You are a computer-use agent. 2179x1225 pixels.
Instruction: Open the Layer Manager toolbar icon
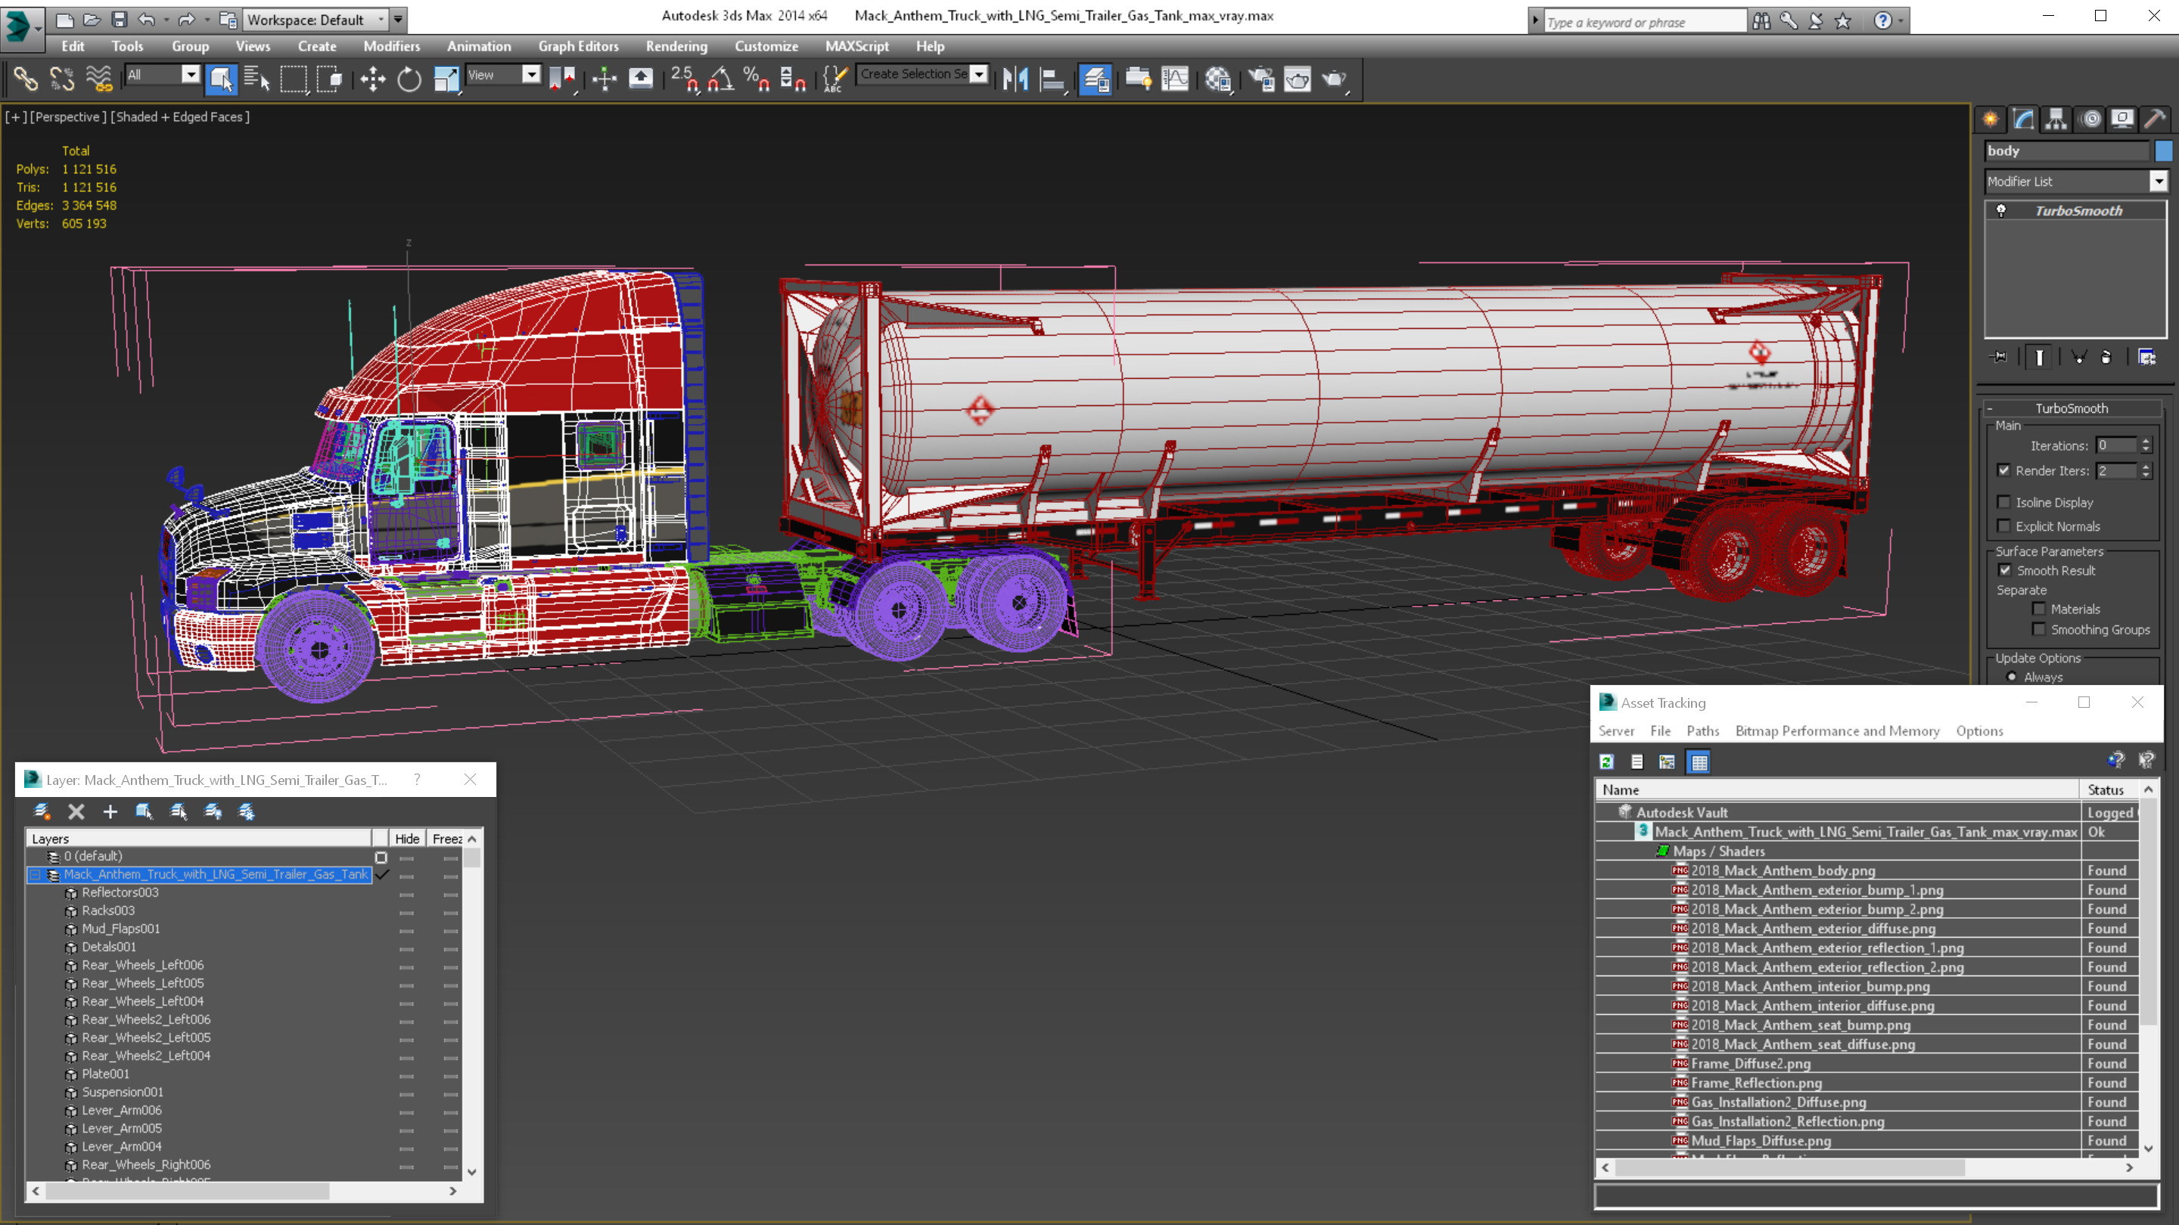click(1096, 79)
